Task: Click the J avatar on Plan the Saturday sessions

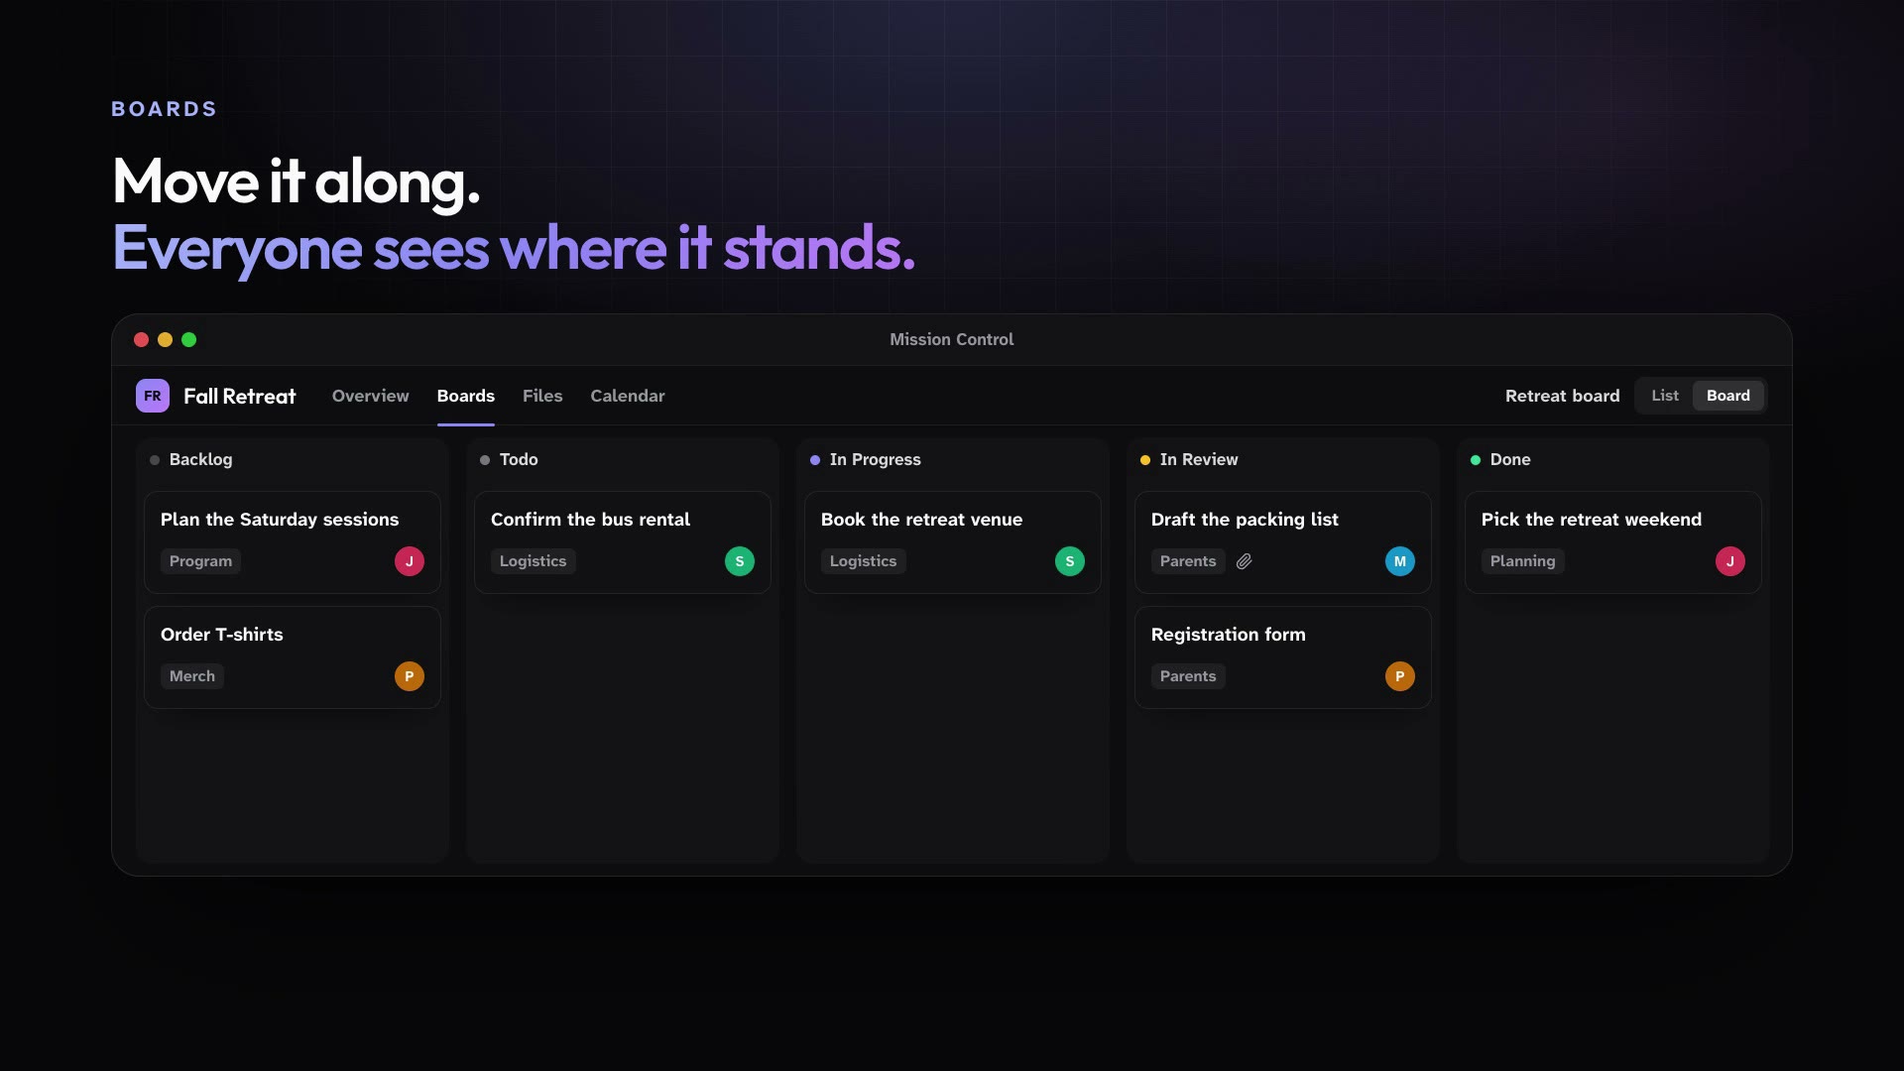Action: [410, 561]
